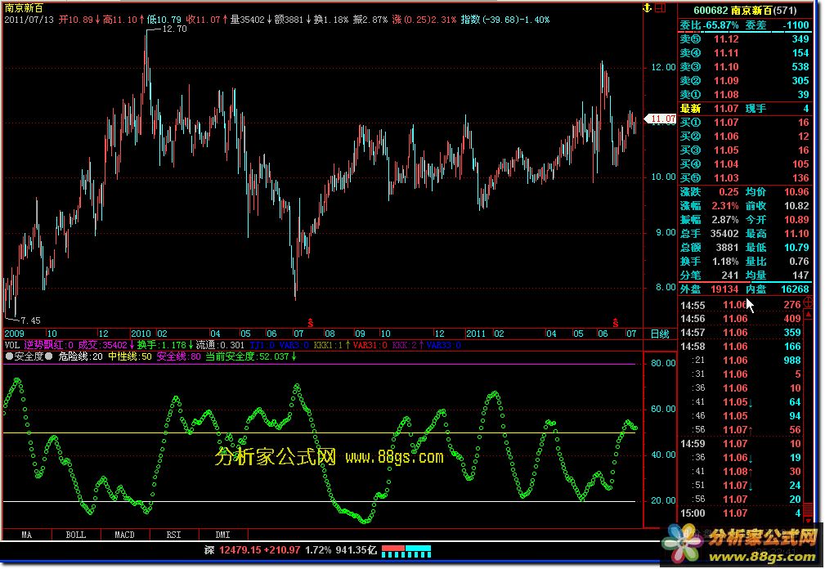The width and height of the screenshot is (825, 569).
Task: Select the 买④ 11.04 order row
Action: (x=745, y=164)
